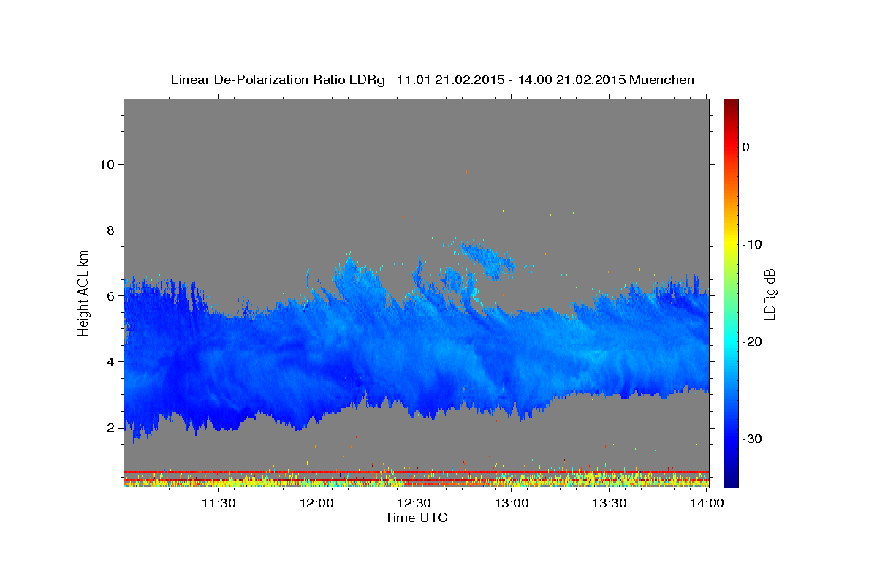Click the 13:30 time tick label
Viewport: 877px width, 585px height.
point(609,503)
